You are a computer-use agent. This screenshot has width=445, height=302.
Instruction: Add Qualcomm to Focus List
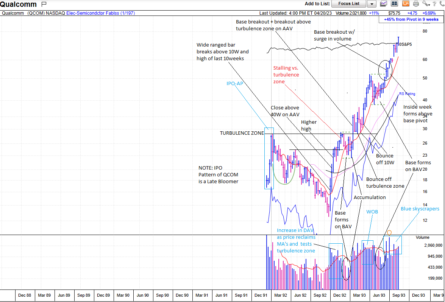[349, 4]
